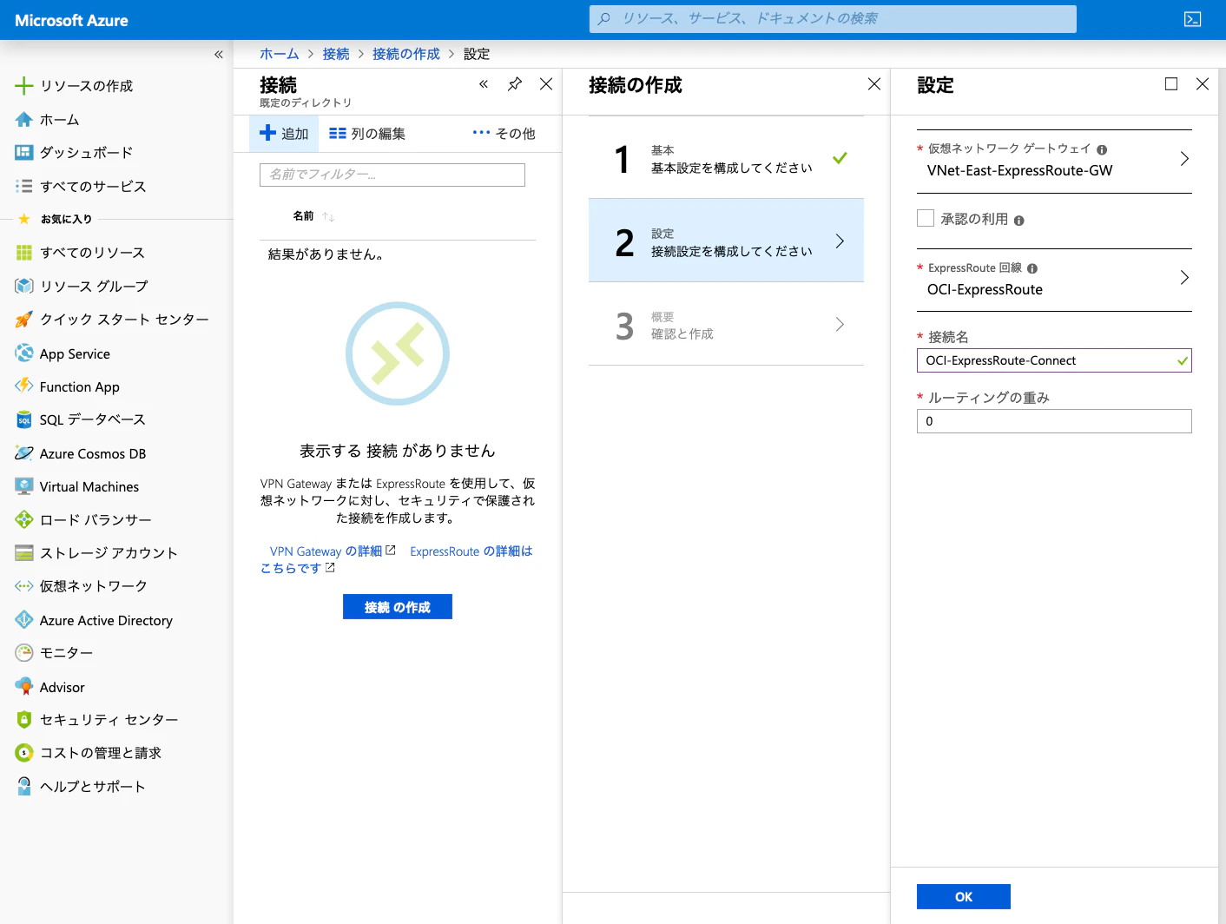The height and width of the screenshot is (924, 1226).
Task: Click the ルーティングの重み input field
Action: (x=1054, y=421)
